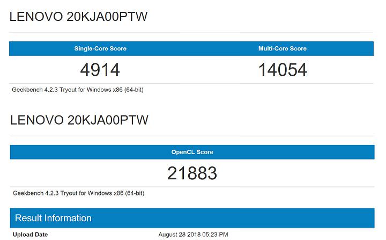
Task: Click the top LENOVO 20KJA00PTW heading
Action: [x=78, y=17]
